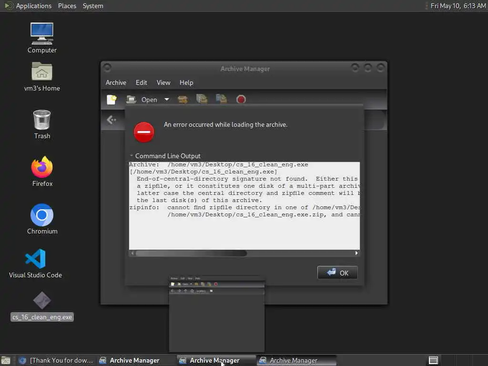Screen dimensions: 488x366
Task: Click the show desktop icon in taskbar
Action: (x=6, y=360)
